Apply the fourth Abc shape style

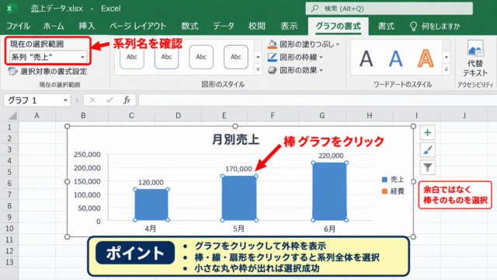tap(235, 57)
